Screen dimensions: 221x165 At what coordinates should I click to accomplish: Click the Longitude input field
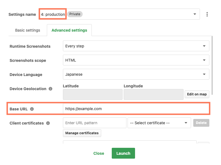[x=154, y=94]
